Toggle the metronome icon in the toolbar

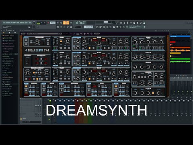[x=57, y=23]
